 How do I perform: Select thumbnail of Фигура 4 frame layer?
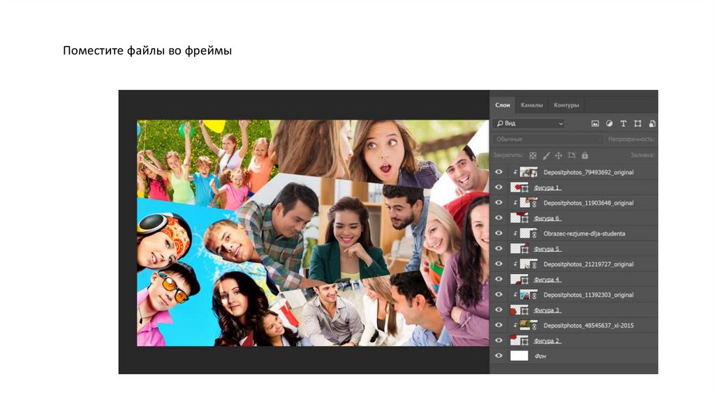[x=519, y=279]
